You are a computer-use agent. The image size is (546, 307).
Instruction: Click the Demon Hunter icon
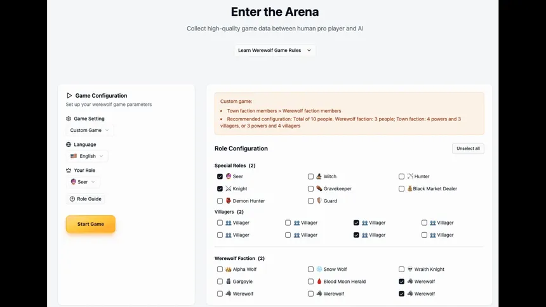pyautogui.click(x=229, y=200)
